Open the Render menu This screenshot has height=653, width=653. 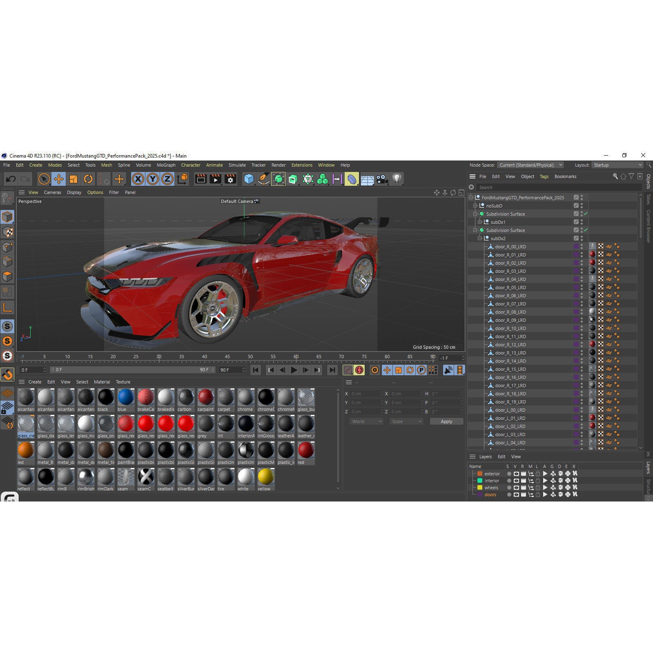coord(279,165)
